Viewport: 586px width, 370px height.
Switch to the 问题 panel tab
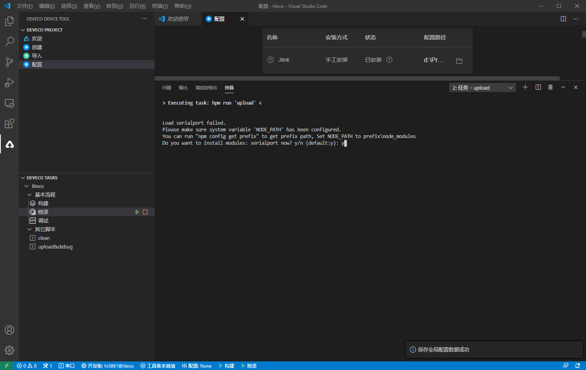(167, 88)
